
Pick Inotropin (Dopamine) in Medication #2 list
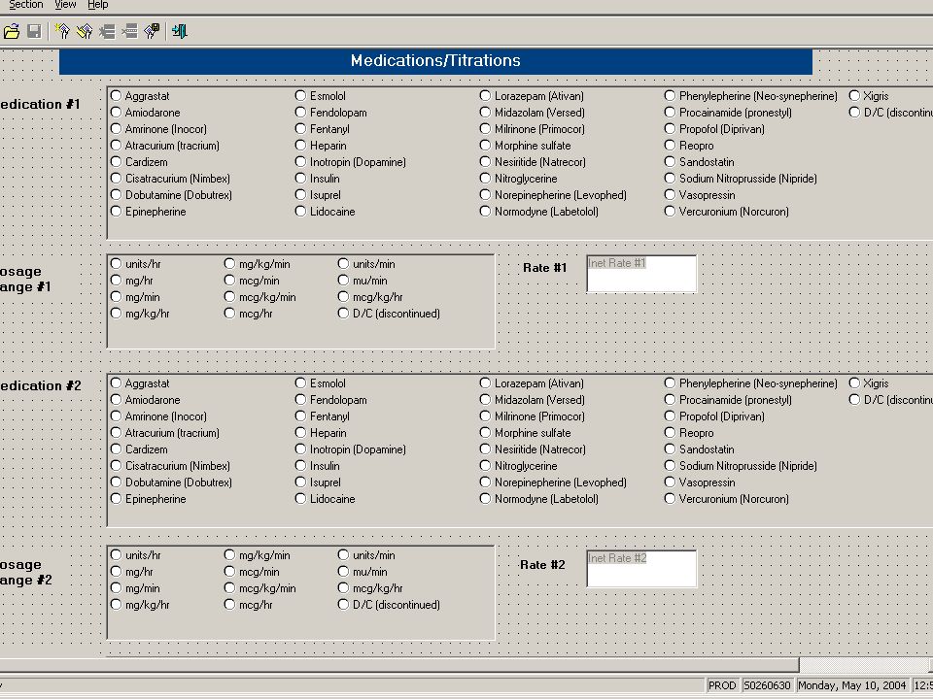[300, 449]
